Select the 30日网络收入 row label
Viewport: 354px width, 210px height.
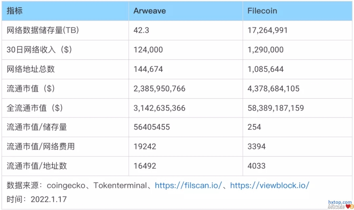(x=39, y=50)
